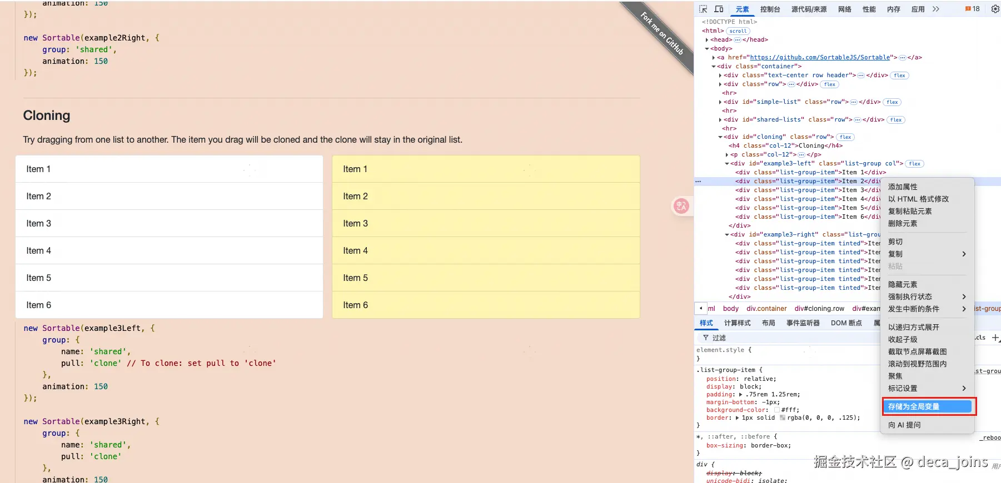The height and width of the screenshot is (483, 1001).
Task: Click the translate floating icon on the page
Action: 681,206
